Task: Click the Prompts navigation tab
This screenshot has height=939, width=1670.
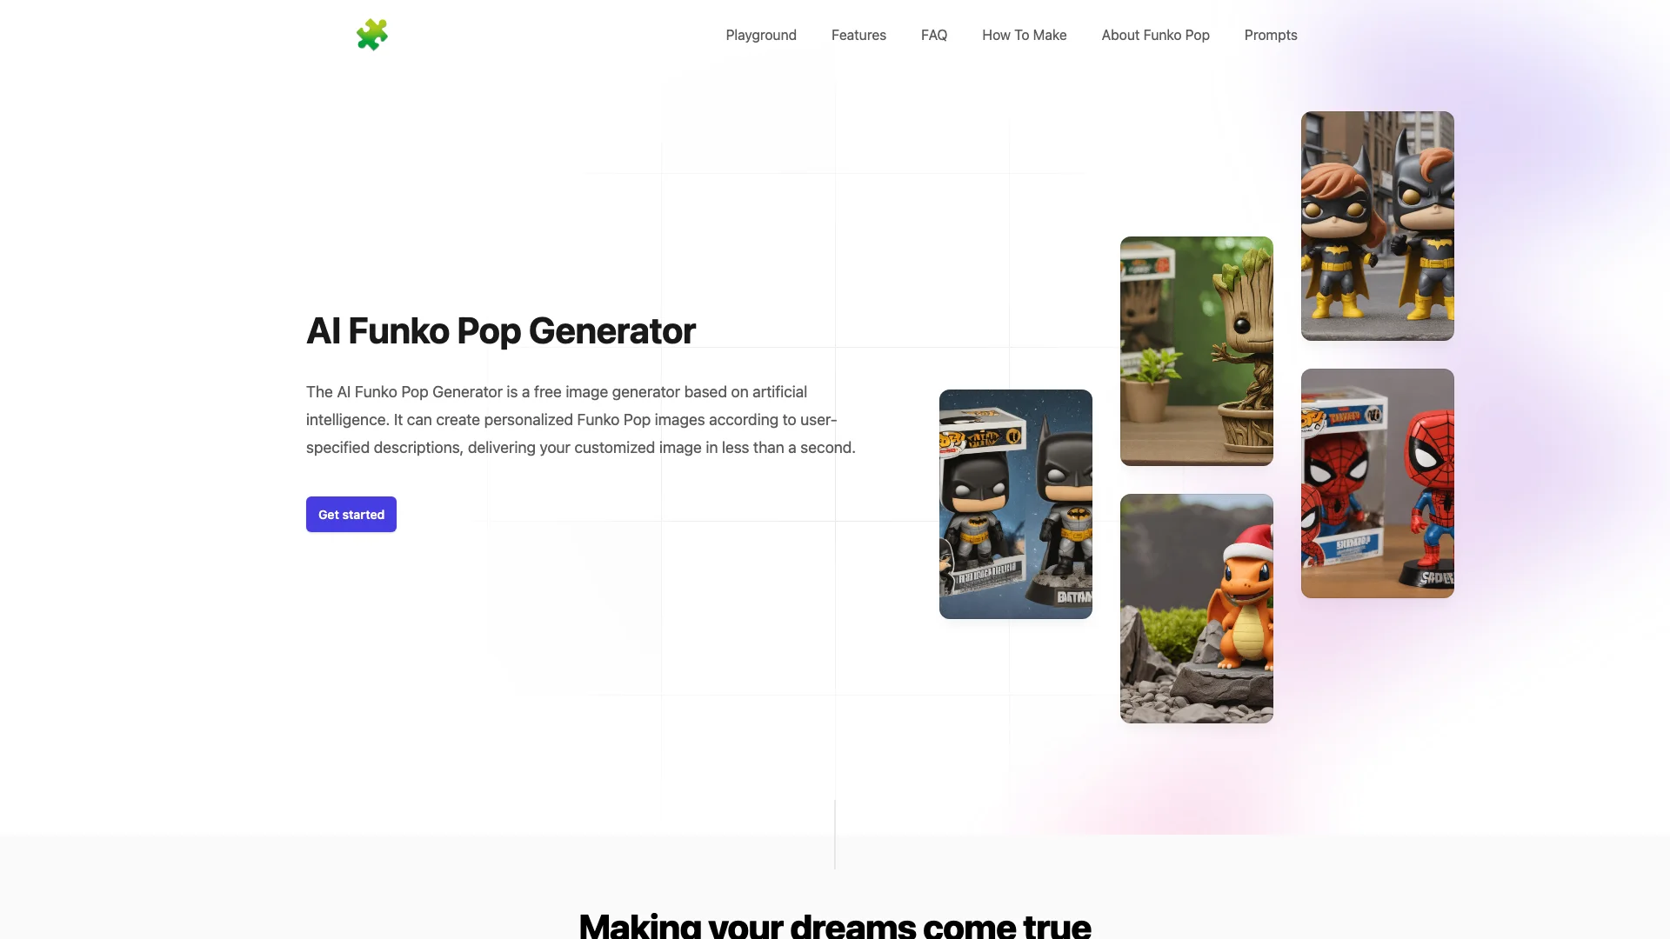Action: point(1271,35)
